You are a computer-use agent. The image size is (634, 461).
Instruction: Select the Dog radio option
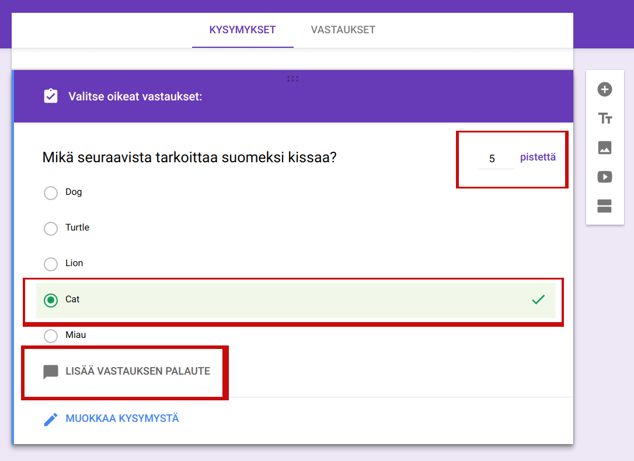coord(51,193)
